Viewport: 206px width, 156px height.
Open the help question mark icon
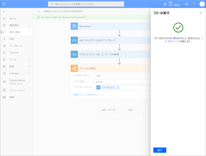[x=194, y=4]
